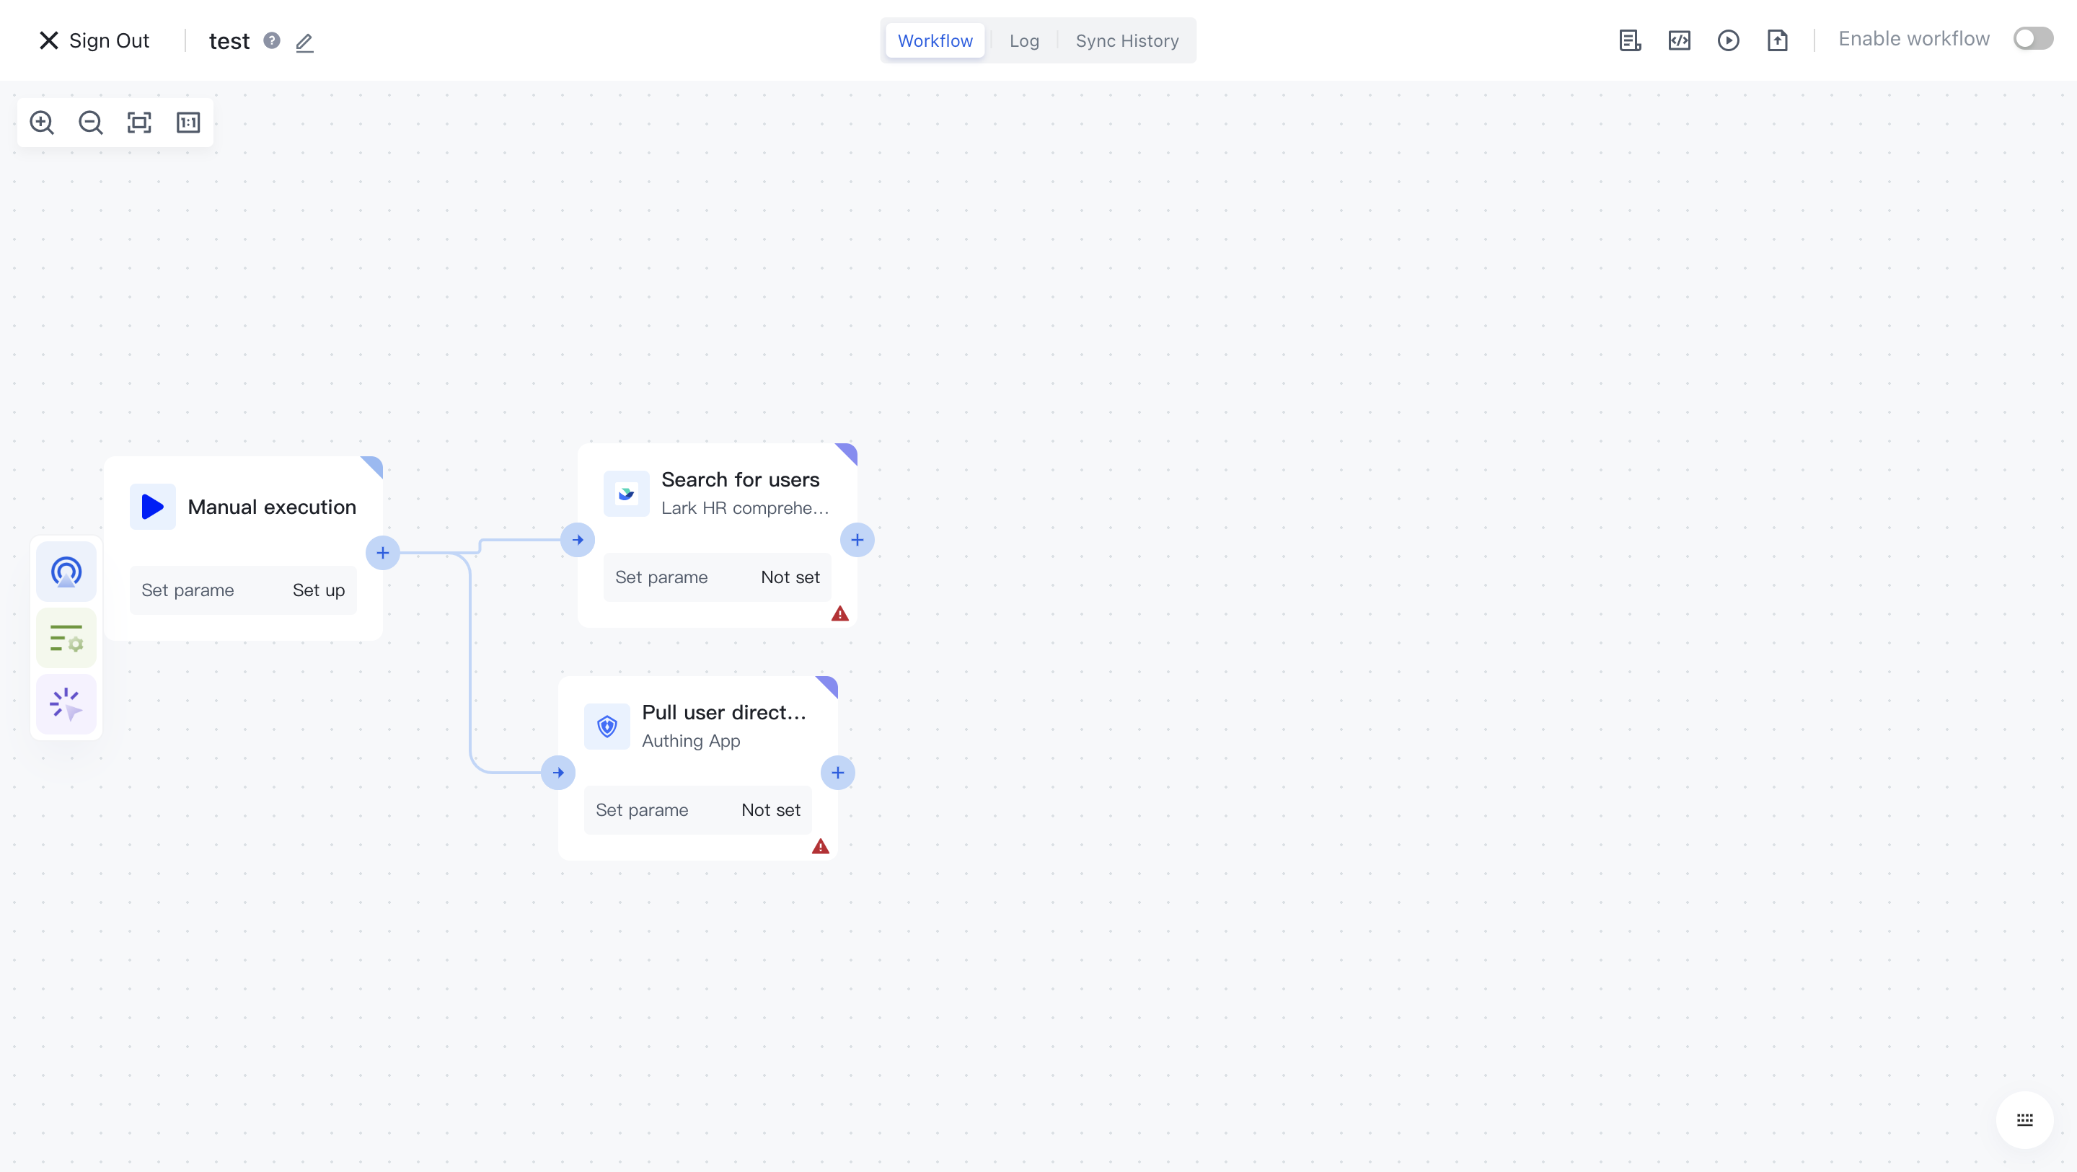
Task: Export the workflow via the upload icon
Action: coord(1778,40)
